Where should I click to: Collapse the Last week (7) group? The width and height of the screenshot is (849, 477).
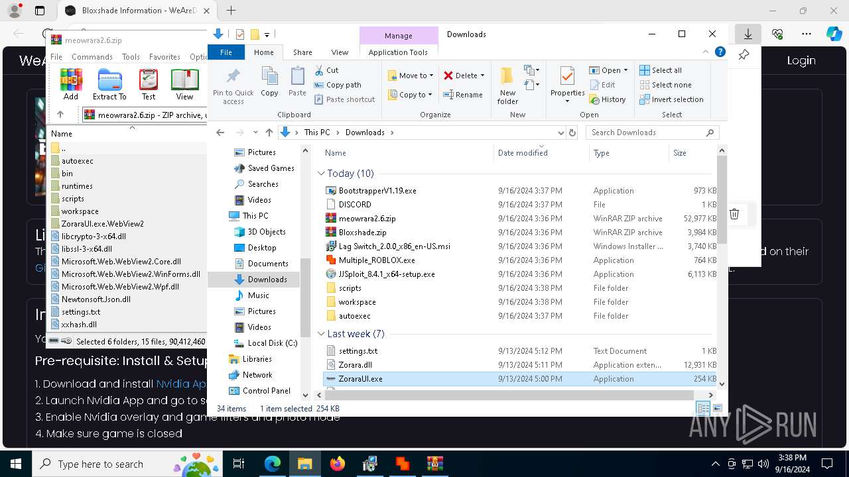(x=322, y=334)
